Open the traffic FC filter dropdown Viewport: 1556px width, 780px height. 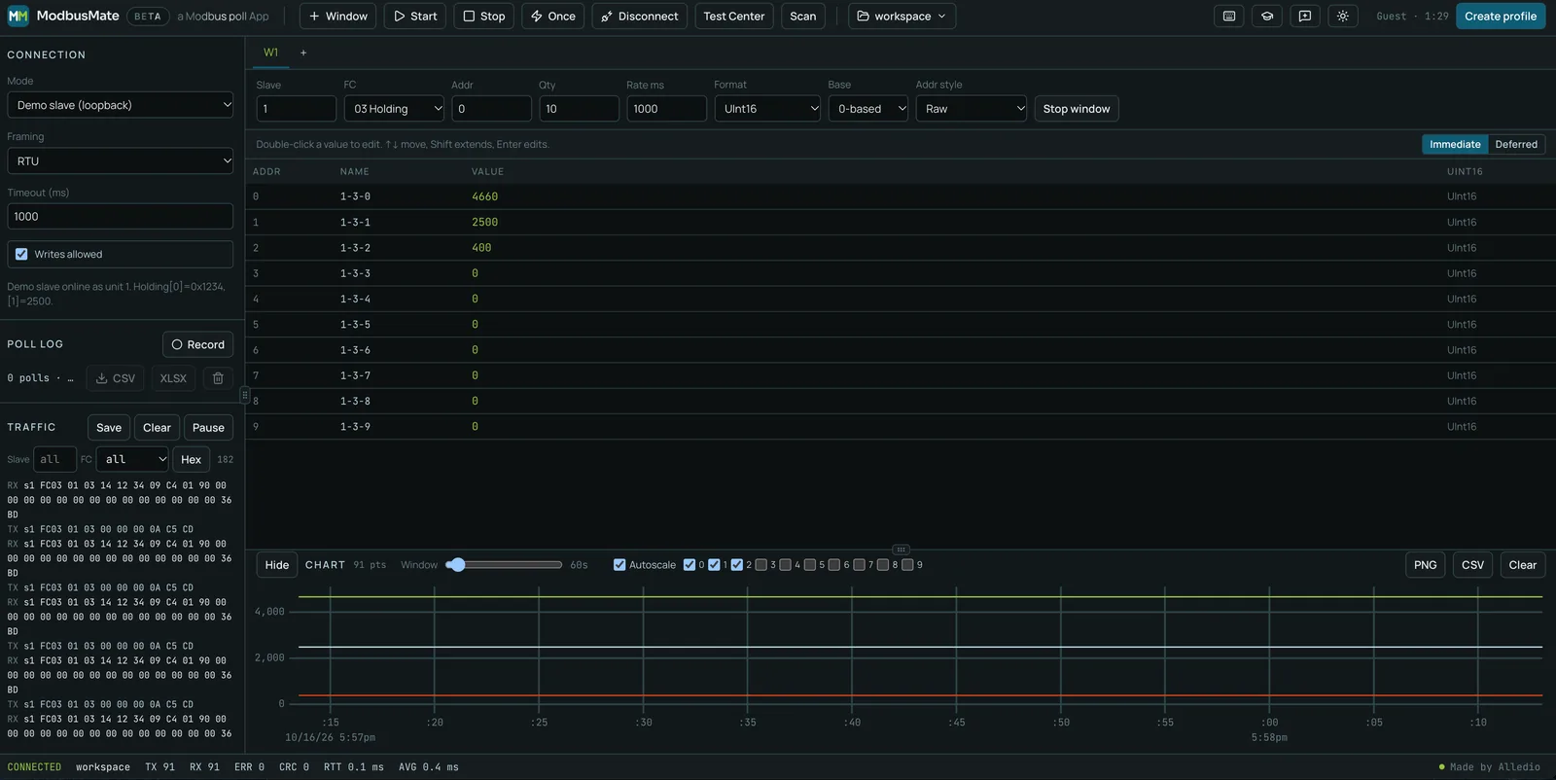(132, 459)
